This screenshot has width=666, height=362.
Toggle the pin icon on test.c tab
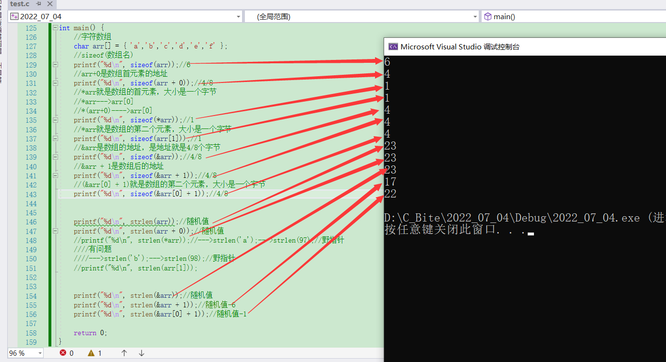tap(38, 3)
